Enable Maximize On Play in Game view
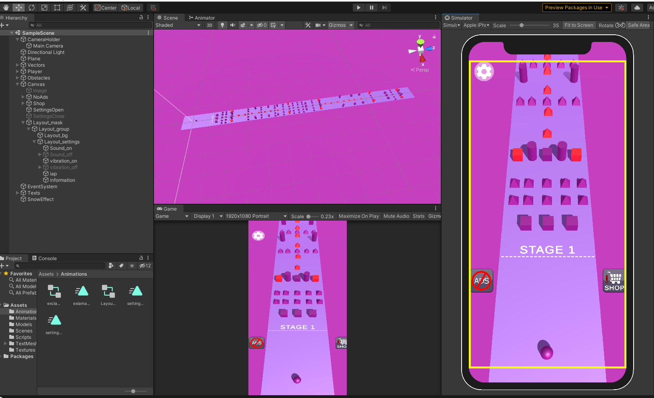 (359, 216)
